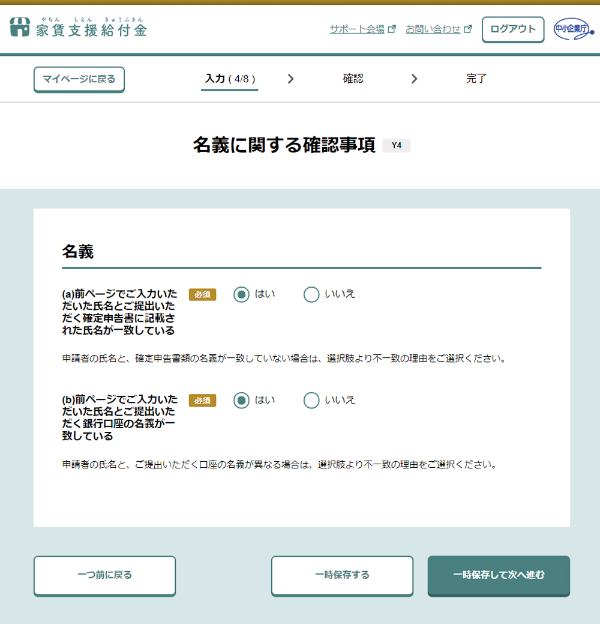The width and height of the screenshot is (600, 624).
Task: Click the 中小企業庁 agency logo
Action: 574,29
